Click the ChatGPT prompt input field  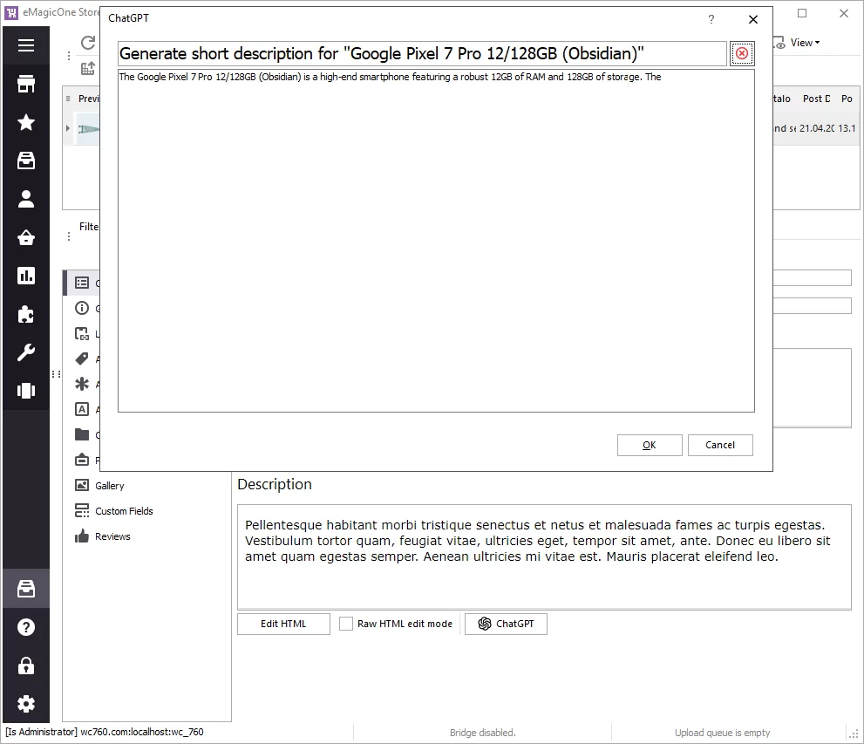[x=422, y=54]
